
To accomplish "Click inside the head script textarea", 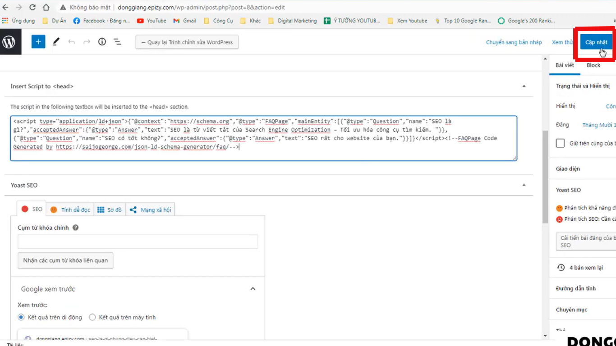I will [263, 138].
